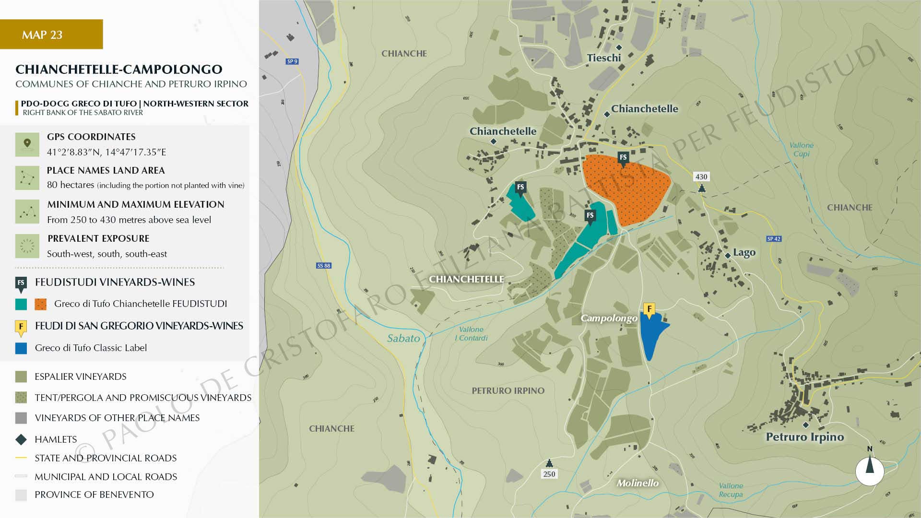Click the SS 88 road sign
921x518 pixels.
pos(324,265)
